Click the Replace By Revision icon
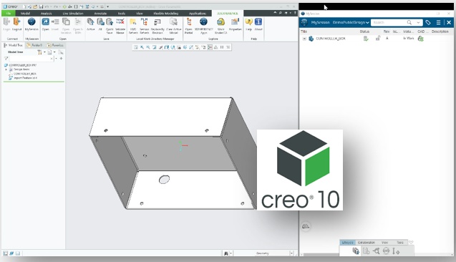Viewport: 456px width, 262px height. [x=157, y=22]
